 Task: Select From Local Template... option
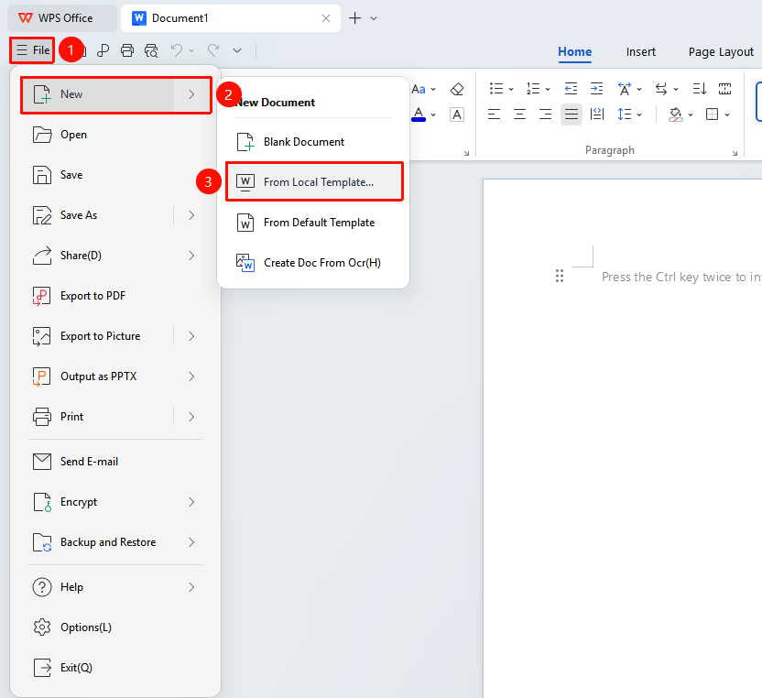pos(314,181)
